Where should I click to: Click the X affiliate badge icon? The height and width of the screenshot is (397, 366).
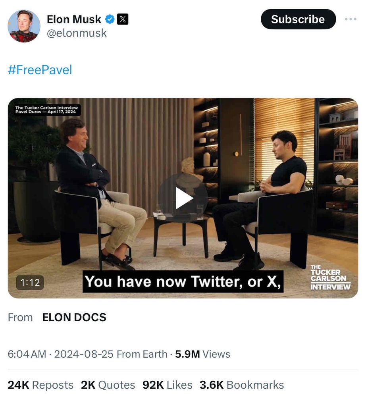click(x=123, y=19)
